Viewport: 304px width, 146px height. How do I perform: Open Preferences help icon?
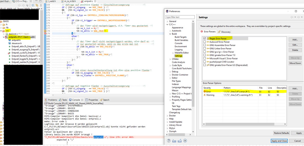pos(169,141)
